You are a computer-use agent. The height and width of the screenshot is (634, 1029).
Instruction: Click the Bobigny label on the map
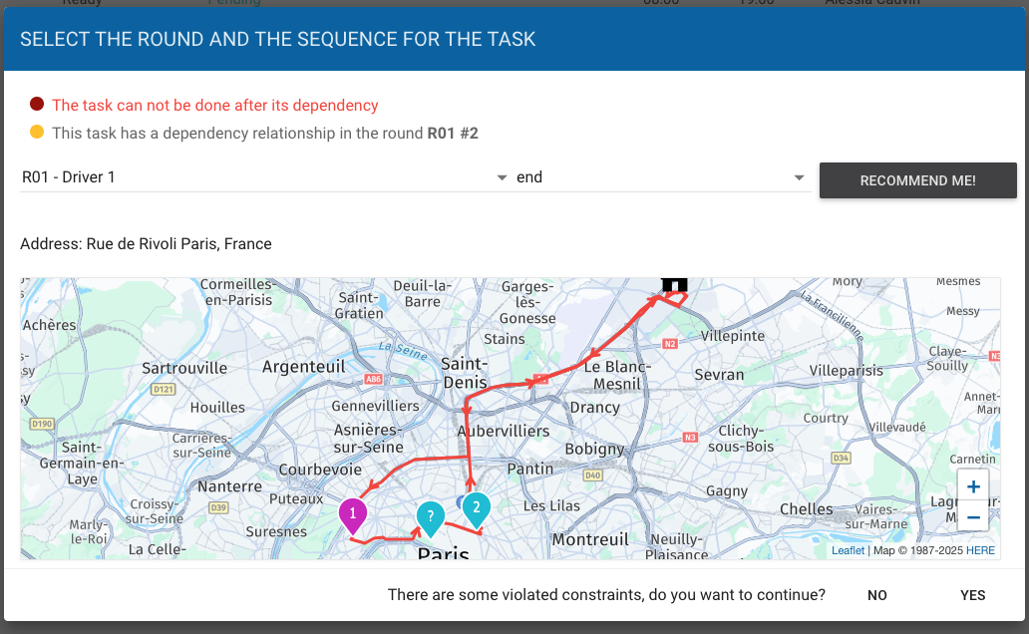(594, 449)
